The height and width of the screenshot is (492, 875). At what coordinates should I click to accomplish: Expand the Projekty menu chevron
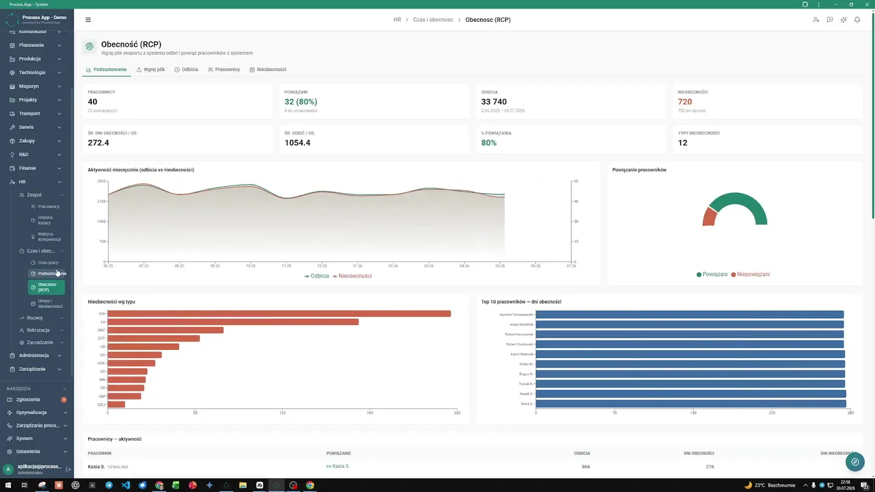pyautogui.click(x=60, y=100)
